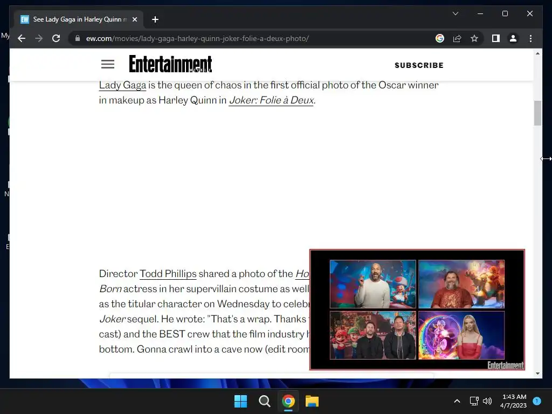552x414 pixels.
Task: Show hidden system tray icons
Action: pos(457,401)
